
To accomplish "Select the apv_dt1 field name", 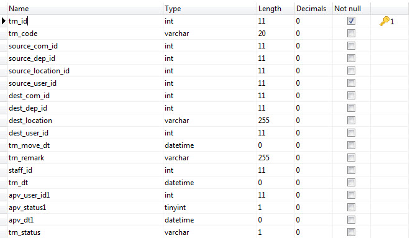I will coord(85,220).
